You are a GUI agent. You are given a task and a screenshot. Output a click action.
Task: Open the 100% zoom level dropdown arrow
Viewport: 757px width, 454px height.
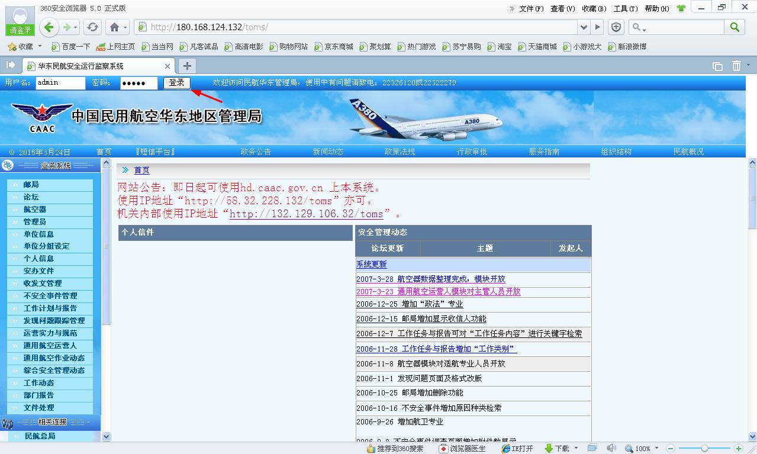point(656,449)
